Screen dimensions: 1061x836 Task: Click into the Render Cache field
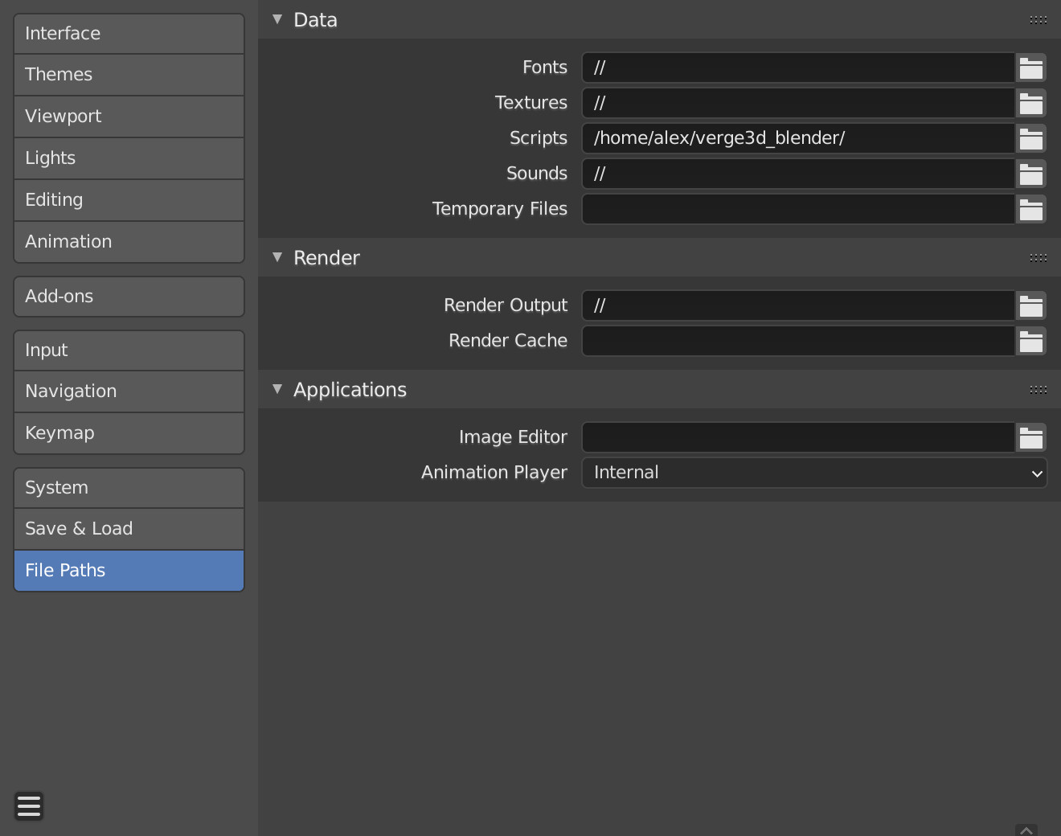pos(797,341)
